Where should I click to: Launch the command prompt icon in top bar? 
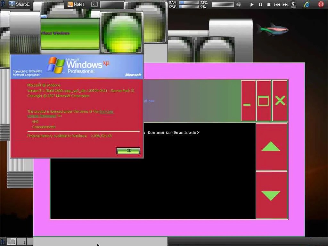pos(94,4)
